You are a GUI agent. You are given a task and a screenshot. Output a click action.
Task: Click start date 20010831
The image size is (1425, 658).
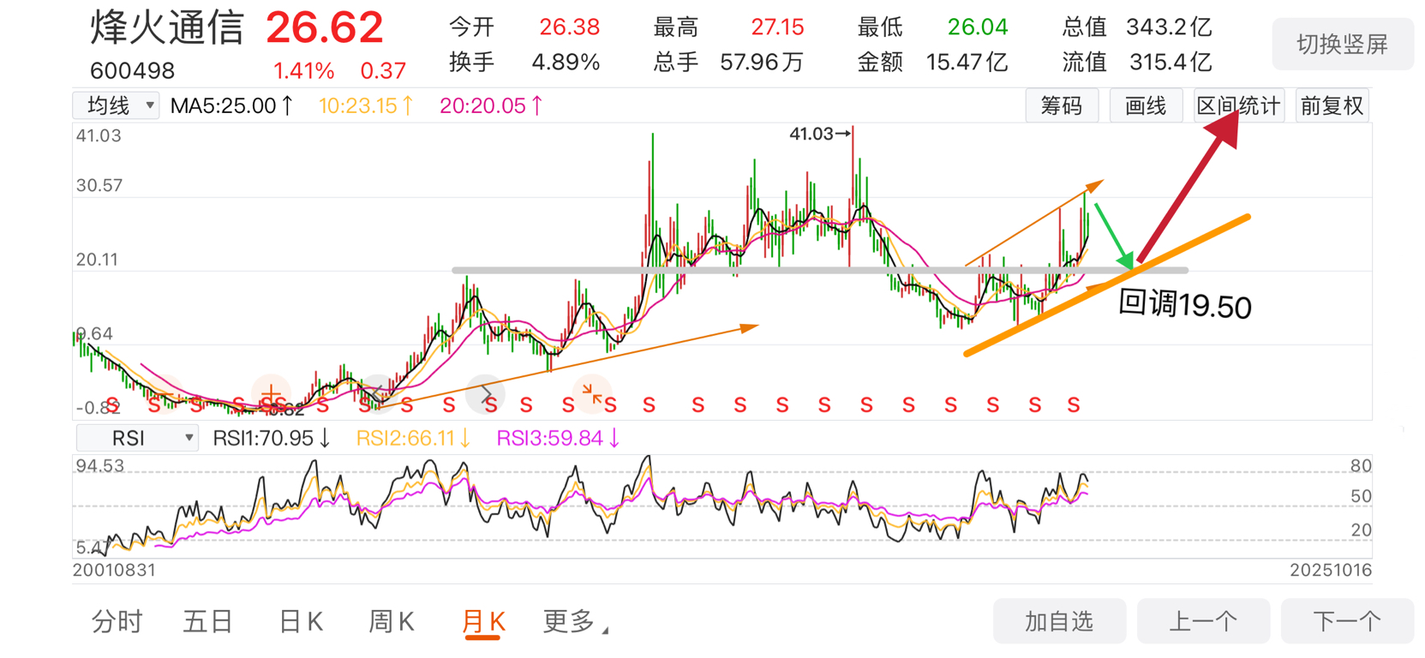coord(115,570)
